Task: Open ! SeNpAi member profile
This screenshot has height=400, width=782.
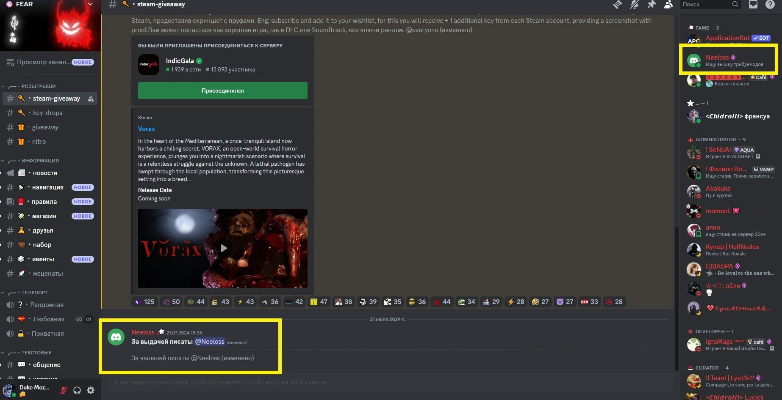Action: click(x=732, y=153)
